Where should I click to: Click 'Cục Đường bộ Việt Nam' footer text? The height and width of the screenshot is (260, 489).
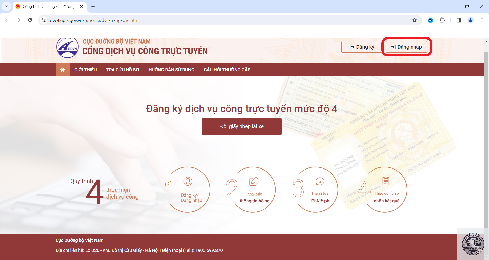click(x=79, y=240)
